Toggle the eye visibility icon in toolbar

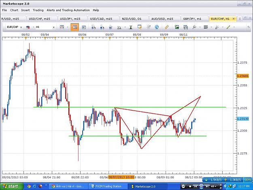(x=149, y=27)
